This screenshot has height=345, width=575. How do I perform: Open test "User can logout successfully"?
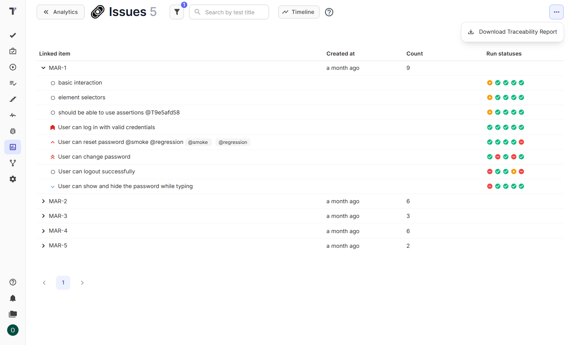[x=97, y=172]
